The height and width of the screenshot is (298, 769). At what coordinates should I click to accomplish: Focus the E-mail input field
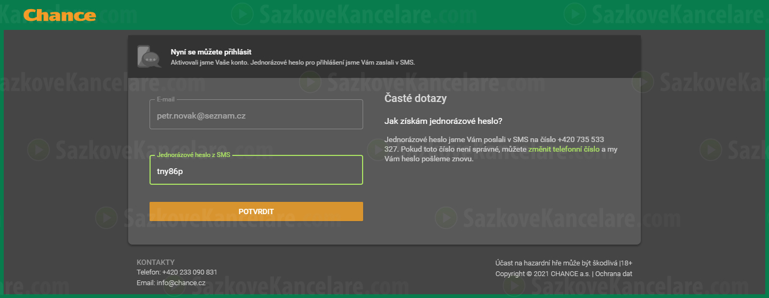click(256, 114)
